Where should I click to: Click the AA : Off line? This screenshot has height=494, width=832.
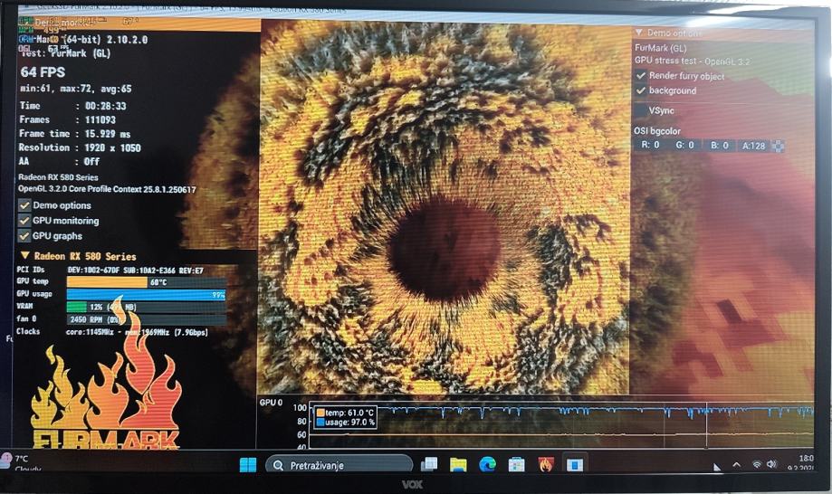click(59, 161)
